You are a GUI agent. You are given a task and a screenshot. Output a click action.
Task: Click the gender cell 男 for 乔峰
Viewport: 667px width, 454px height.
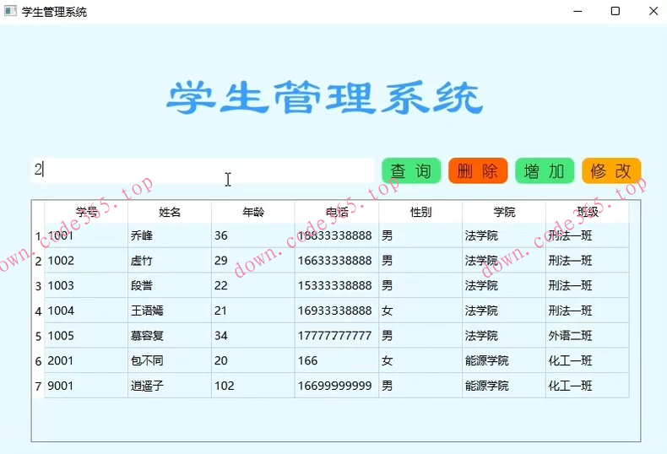point(420,236)
